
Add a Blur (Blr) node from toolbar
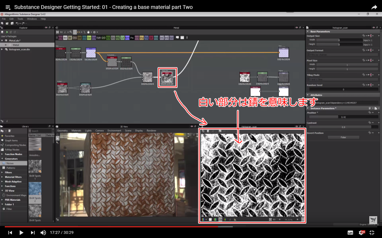pyautogui.click(x=70, y=38)
